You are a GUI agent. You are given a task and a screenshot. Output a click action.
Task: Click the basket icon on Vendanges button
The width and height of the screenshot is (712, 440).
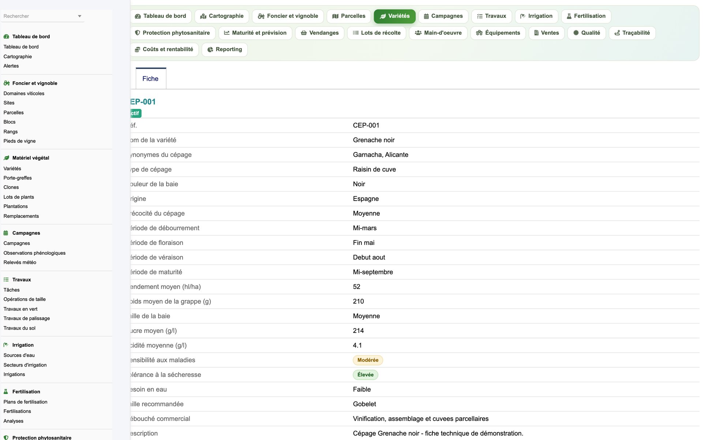pyautogui.click(x=304, y=33)
